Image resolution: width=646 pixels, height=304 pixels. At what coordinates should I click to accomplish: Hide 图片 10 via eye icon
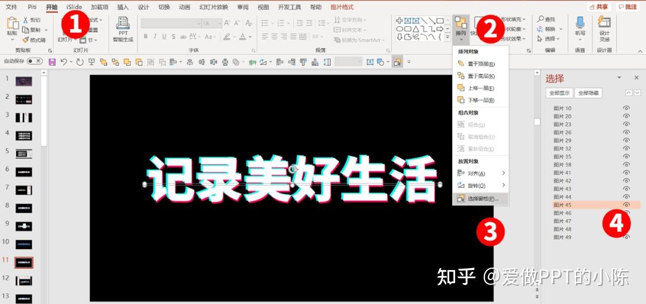click(x=626, y=108)
